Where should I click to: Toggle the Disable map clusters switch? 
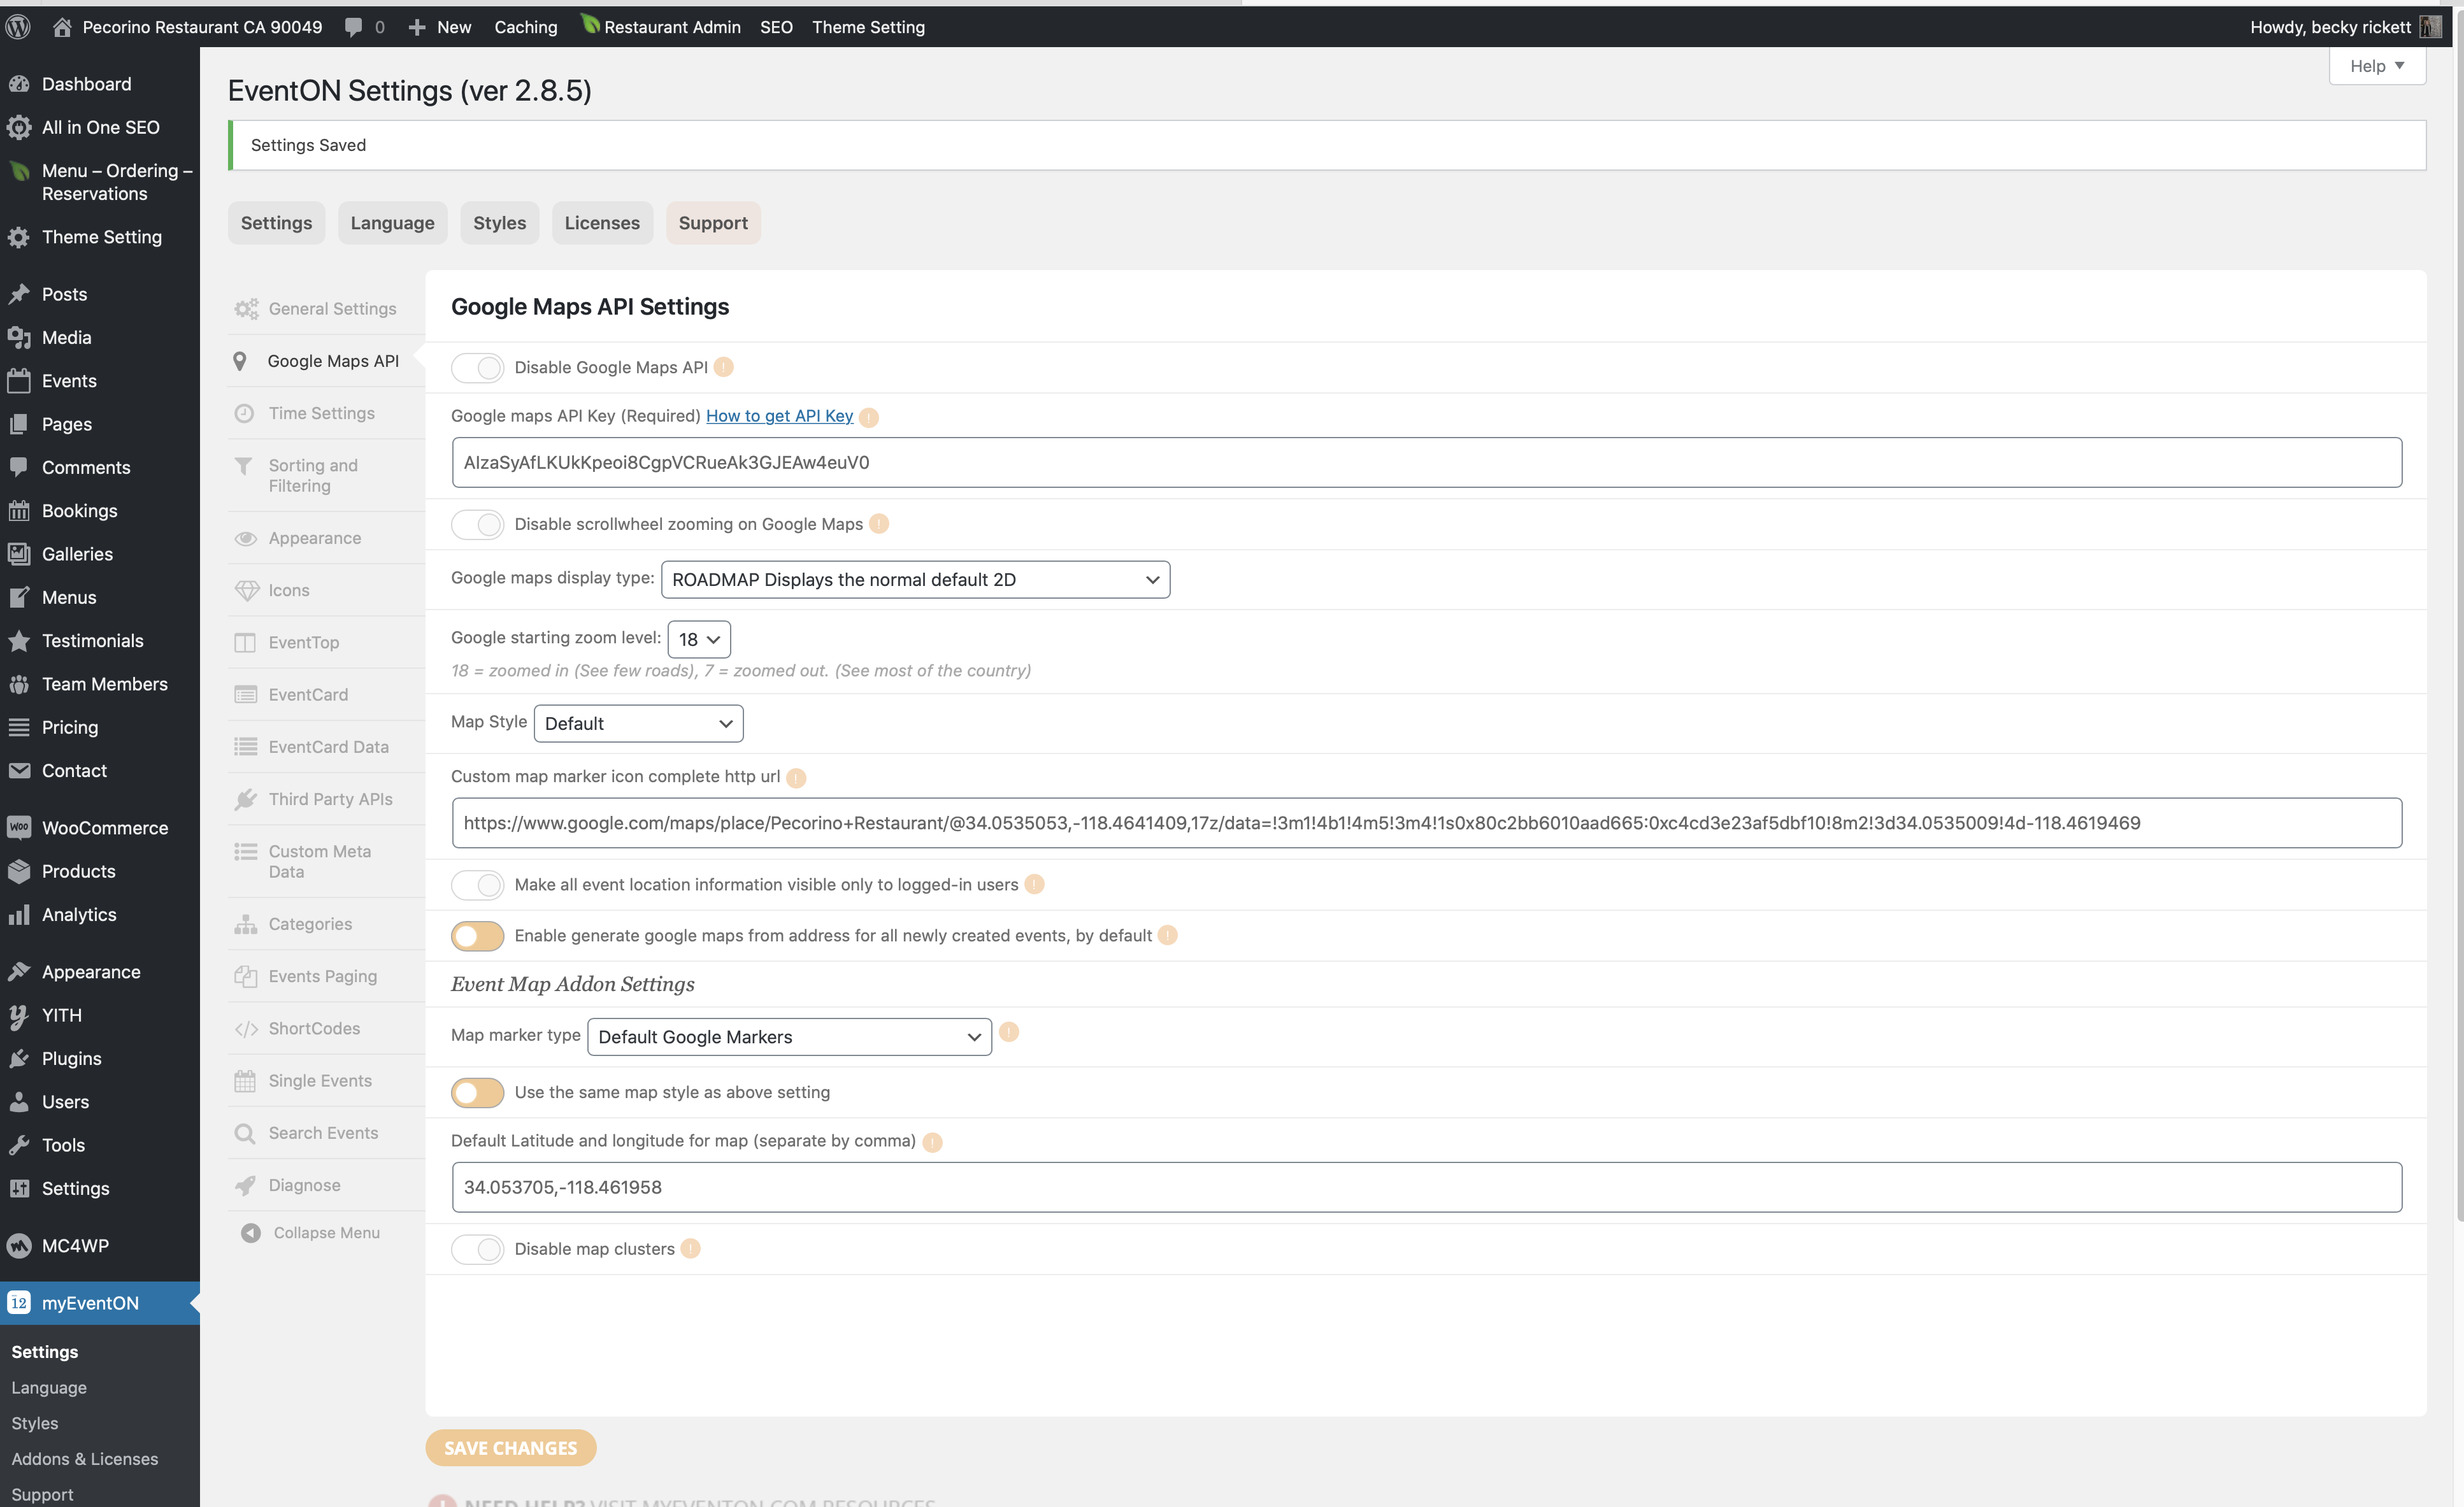(x=477, y=1249)
